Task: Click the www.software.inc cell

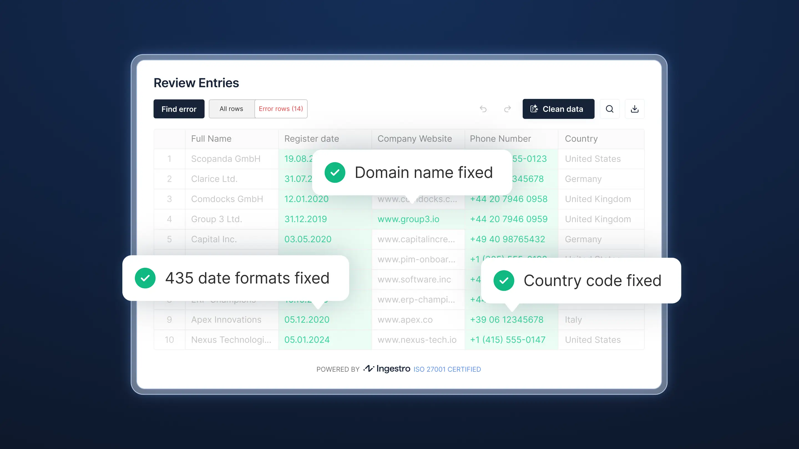Action: pos(418,279)
